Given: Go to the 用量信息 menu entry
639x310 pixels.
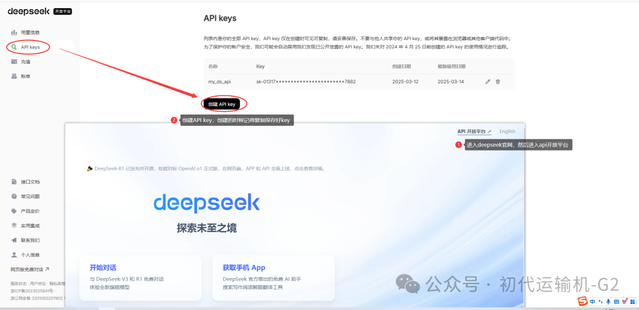Looking at the screenshot, I should point(30,32).
